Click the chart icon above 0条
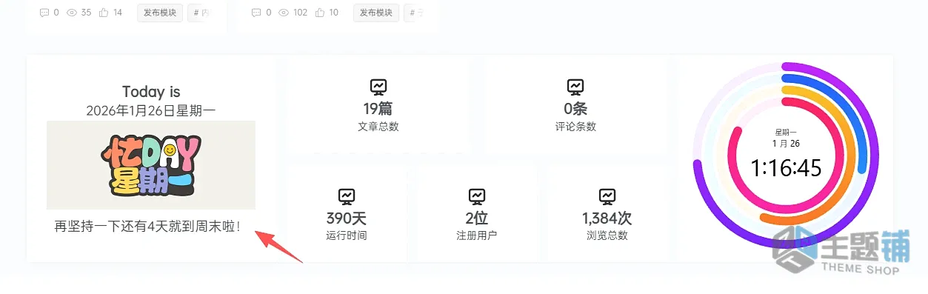 coord(575,87)
